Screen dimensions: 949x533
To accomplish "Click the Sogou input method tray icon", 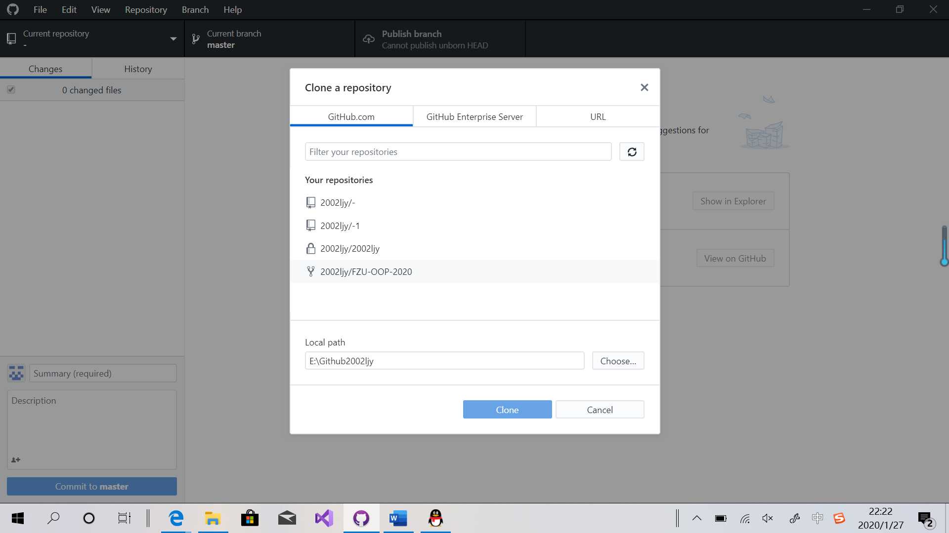I will pyautogui.click(x=839, y=518).
